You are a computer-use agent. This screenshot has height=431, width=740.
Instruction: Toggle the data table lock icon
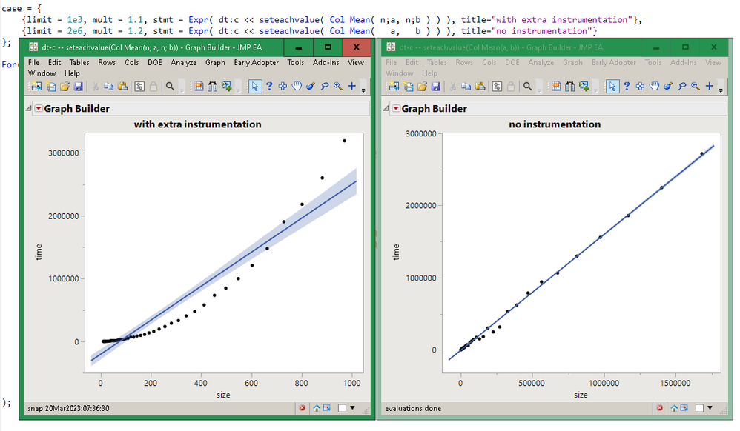click(153, 87)
